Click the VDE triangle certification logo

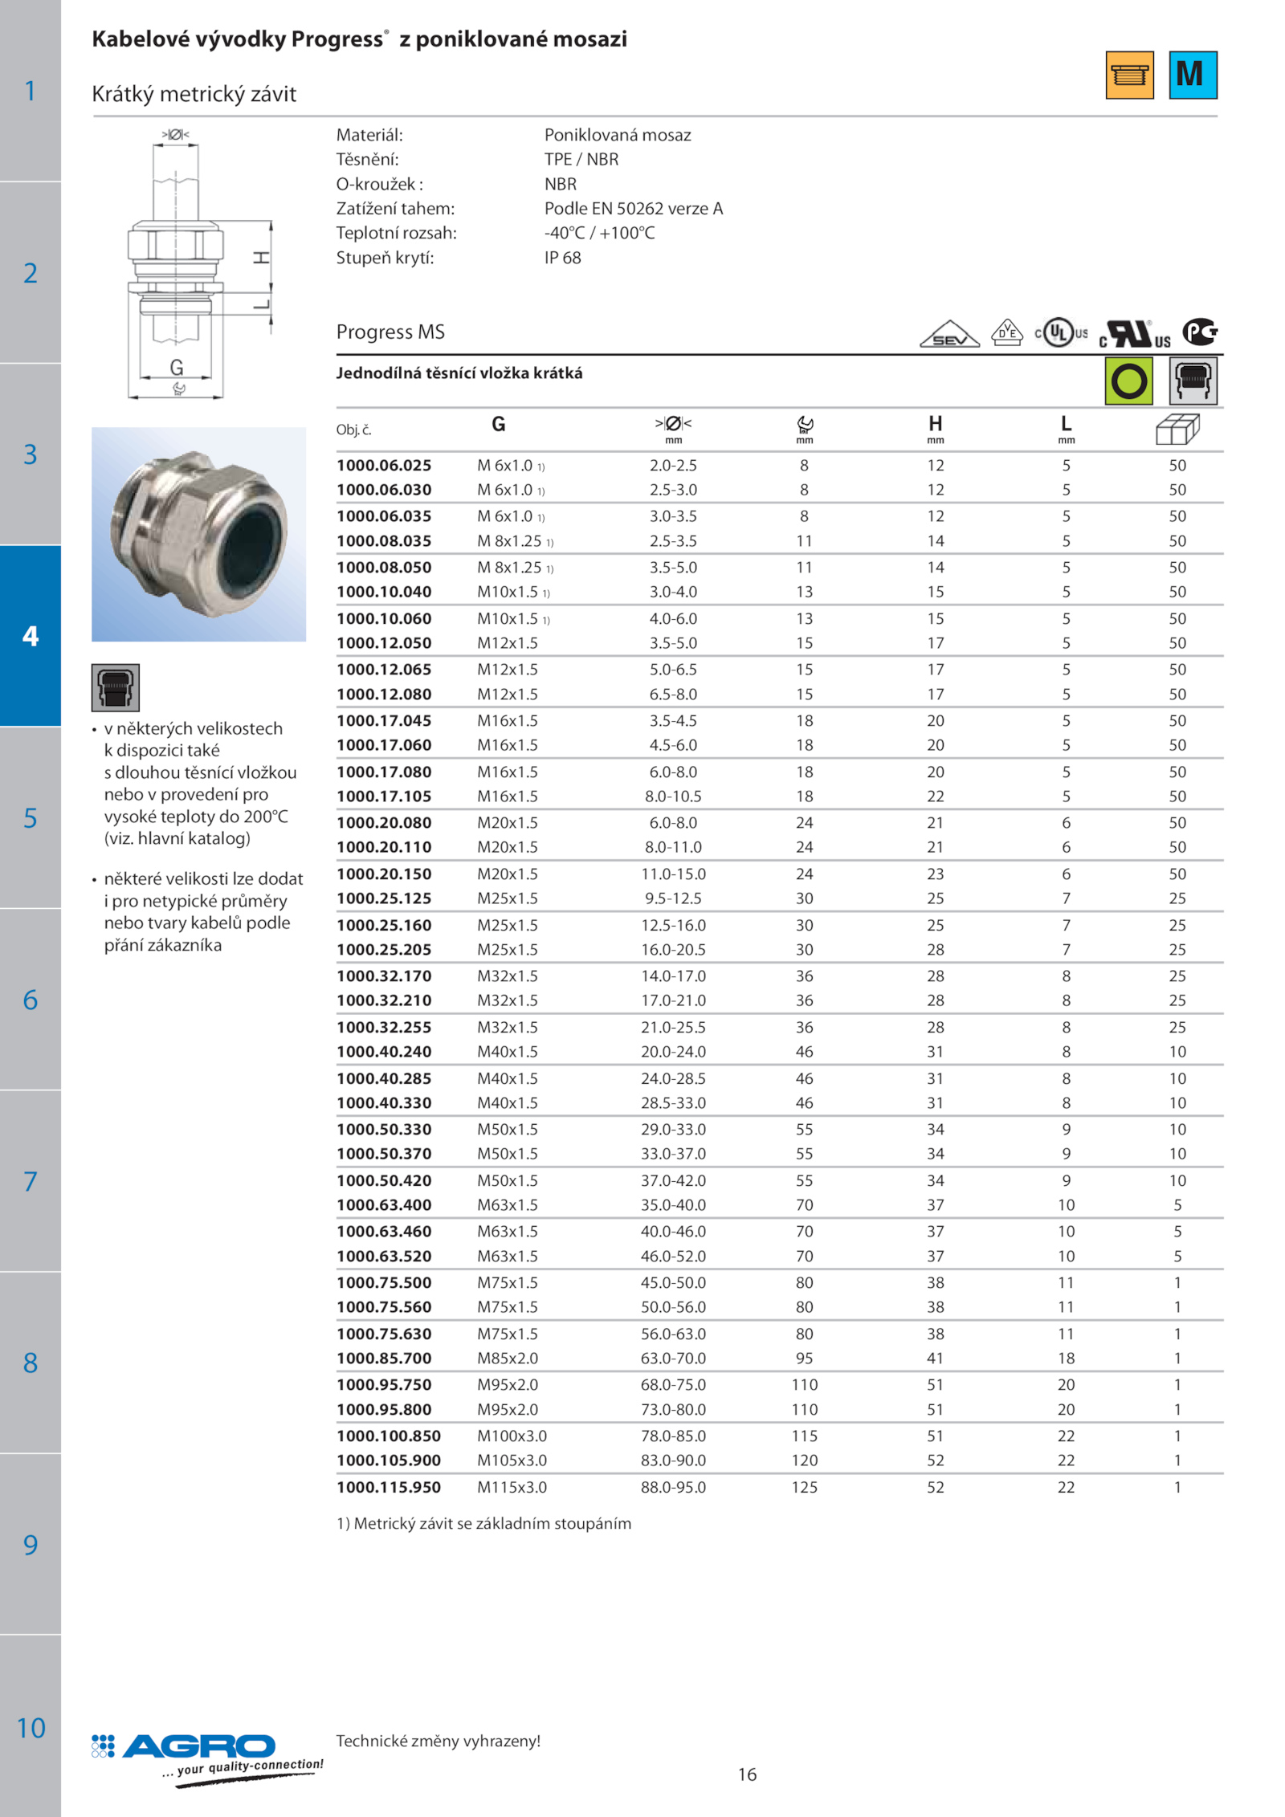tap(1006, 332)
